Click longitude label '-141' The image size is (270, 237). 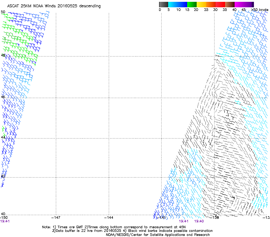(x=161, y=218)
